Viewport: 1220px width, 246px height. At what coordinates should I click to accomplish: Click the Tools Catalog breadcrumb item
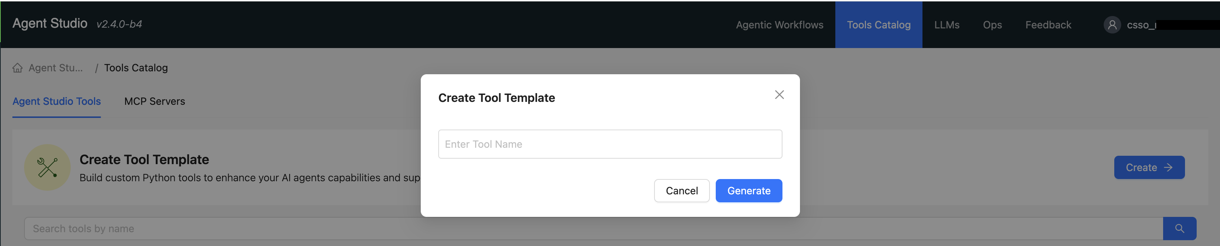point(136,68)
